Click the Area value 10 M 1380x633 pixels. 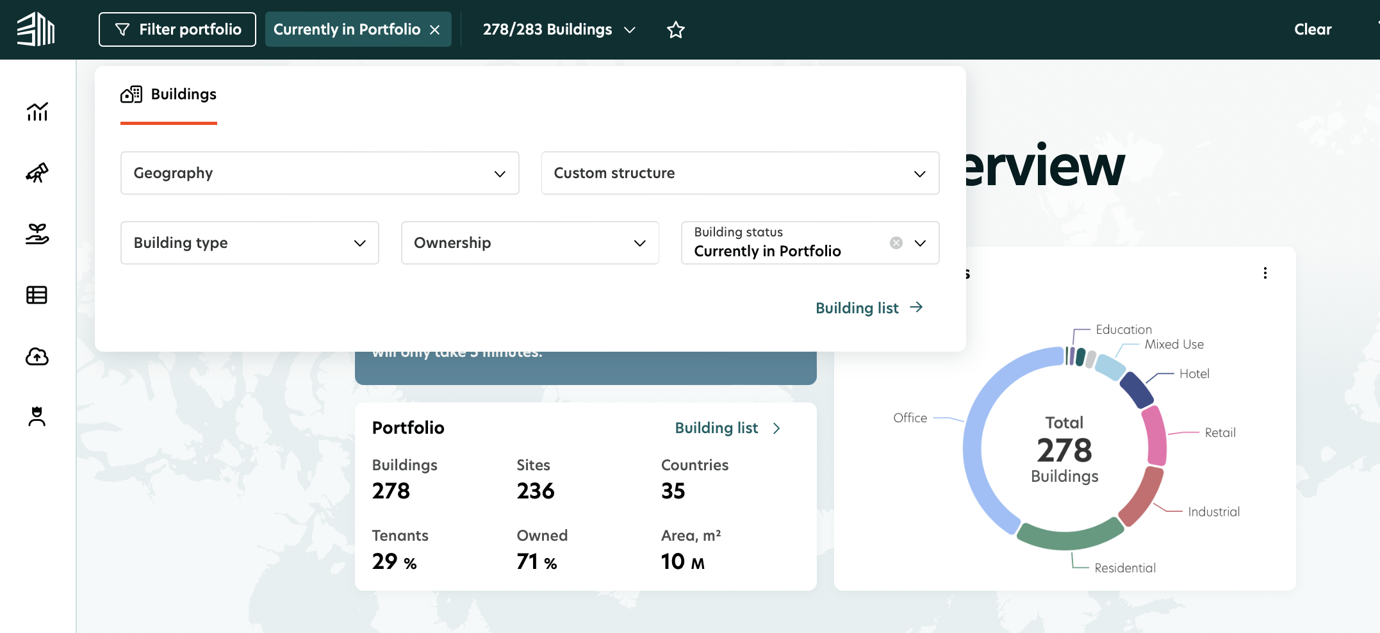coord(683,561)
